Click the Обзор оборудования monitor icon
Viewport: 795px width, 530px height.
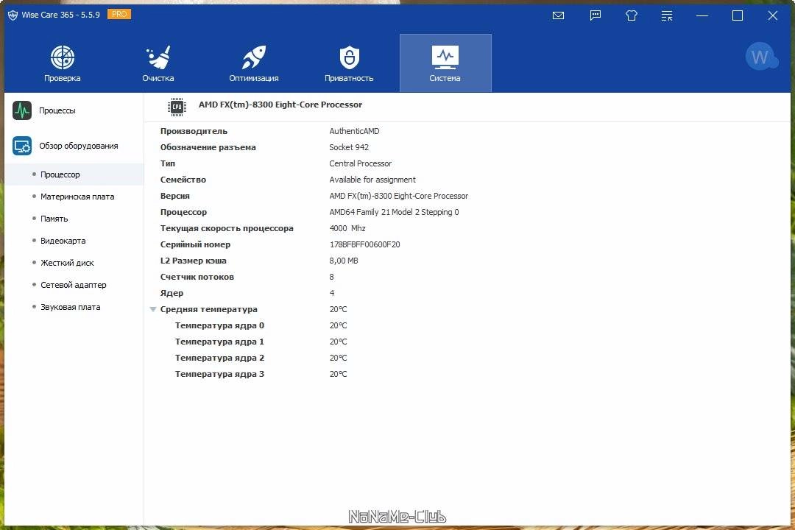point(22,146)
